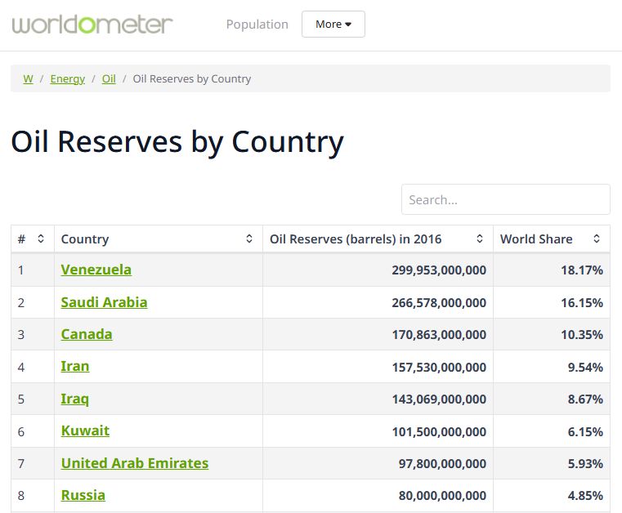Open the Canada country link

click(87, 334)
